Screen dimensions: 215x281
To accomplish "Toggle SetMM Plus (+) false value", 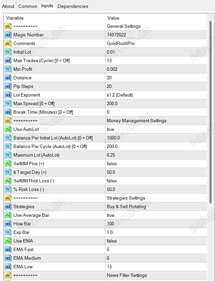I will pyautogui.click(x=112, y=164).
